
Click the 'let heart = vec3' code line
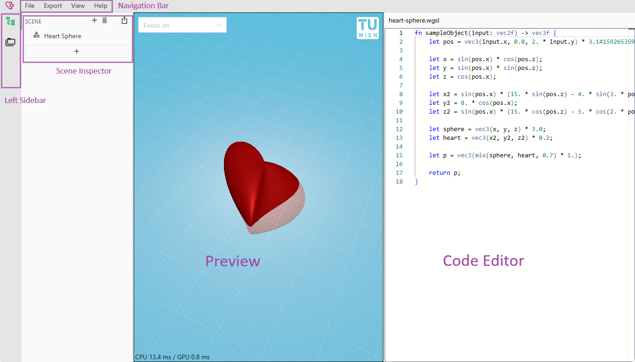490,138
